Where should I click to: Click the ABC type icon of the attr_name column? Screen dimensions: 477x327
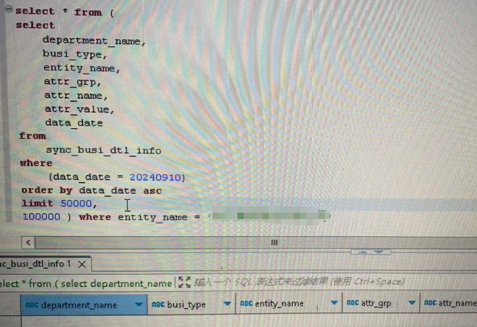pyautogui.click(x=430, y=302)
